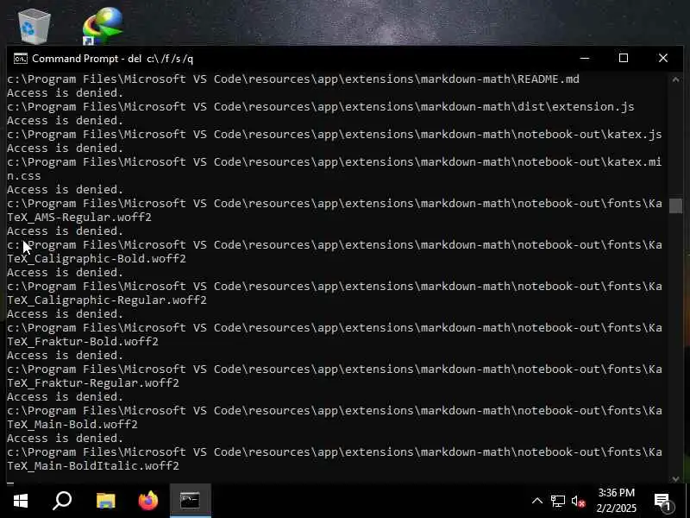Image resolution: width=690 pixels, height=518 pixels.
Task: Select the Command Prompt taskbar button
Action: point(190,501)
